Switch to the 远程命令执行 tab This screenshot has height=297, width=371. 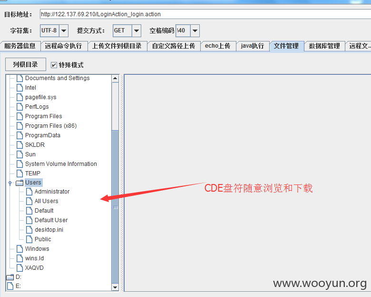point(63,46)
